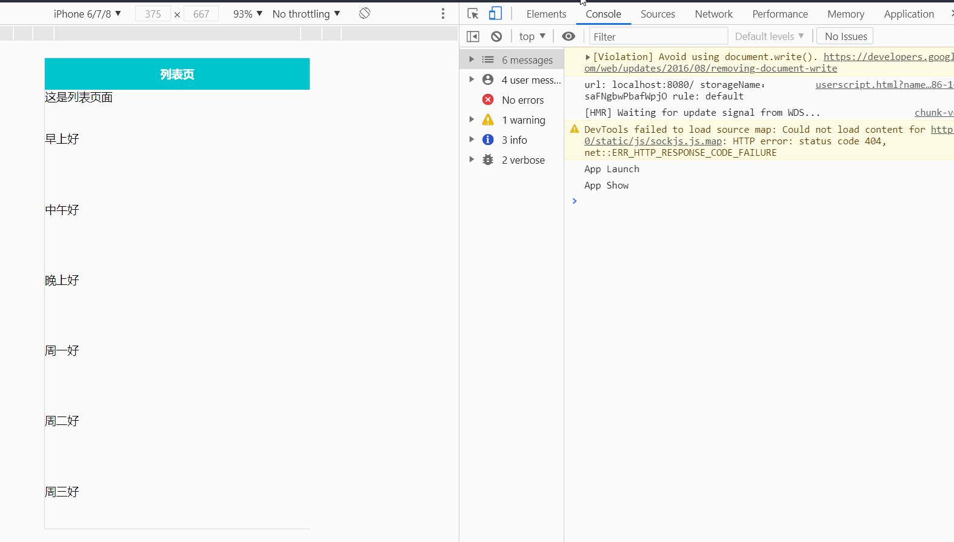954x542 pixels.
Task: Activate the inspect element picker icon
Action: tap(473, 13)
